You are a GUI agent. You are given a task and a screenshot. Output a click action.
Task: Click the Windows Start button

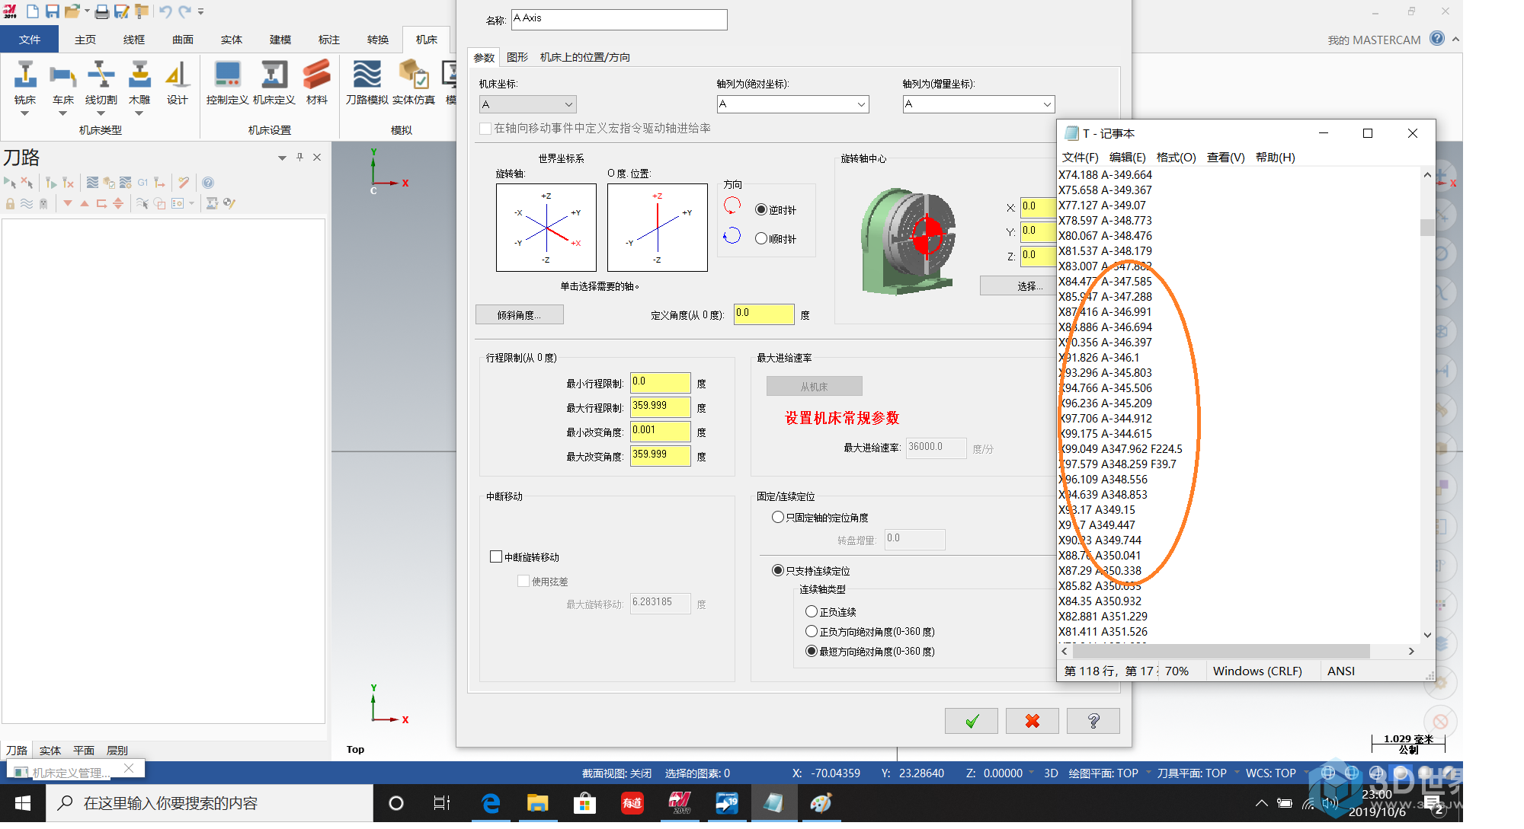point(23,803)
